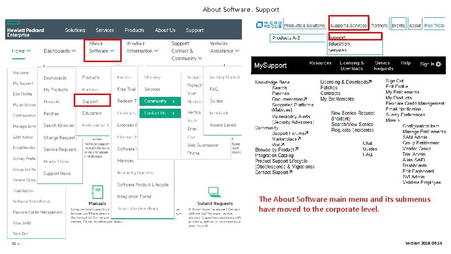Open Web Submission contact option
The width and height of the screenshot is (451, 254).
tap(203, 145)
